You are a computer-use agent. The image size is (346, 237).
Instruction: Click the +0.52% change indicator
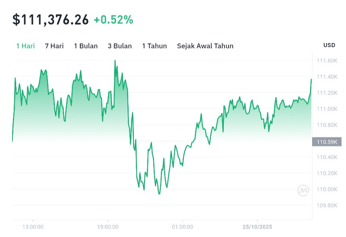point(113,20)
